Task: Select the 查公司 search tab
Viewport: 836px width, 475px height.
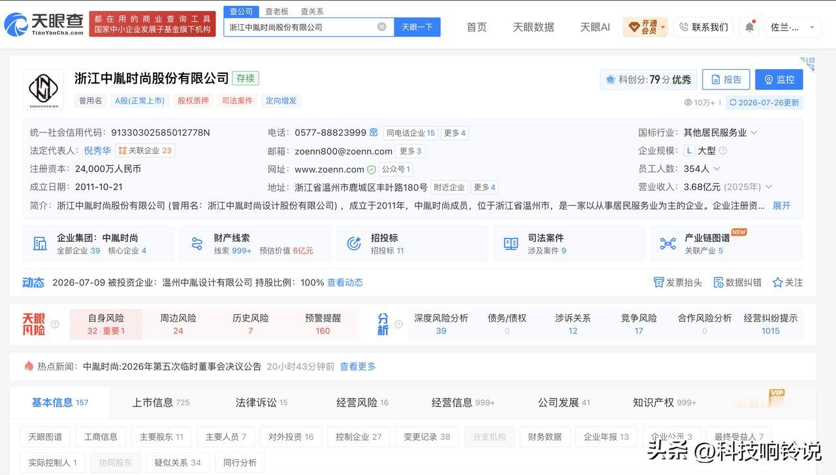Action: coord(241,12)
